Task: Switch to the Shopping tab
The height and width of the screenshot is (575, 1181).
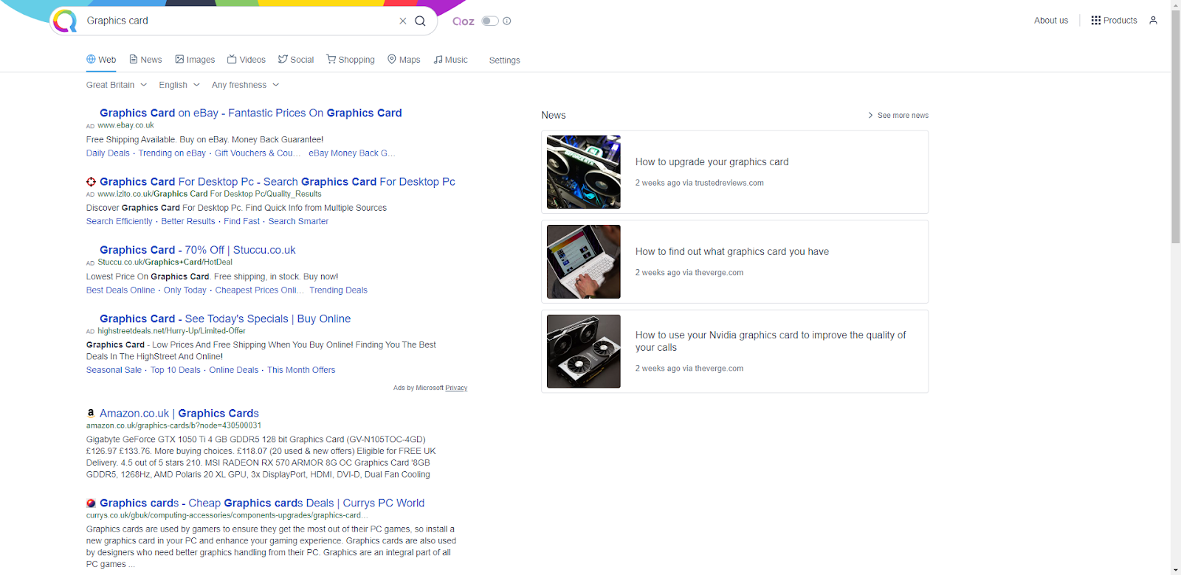Action: click(351, 60)
